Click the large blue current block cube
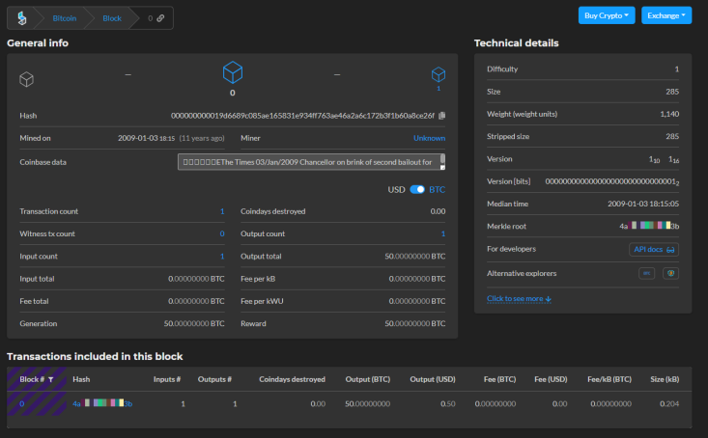This screenshot has height=438, width=708. [233, 72]
